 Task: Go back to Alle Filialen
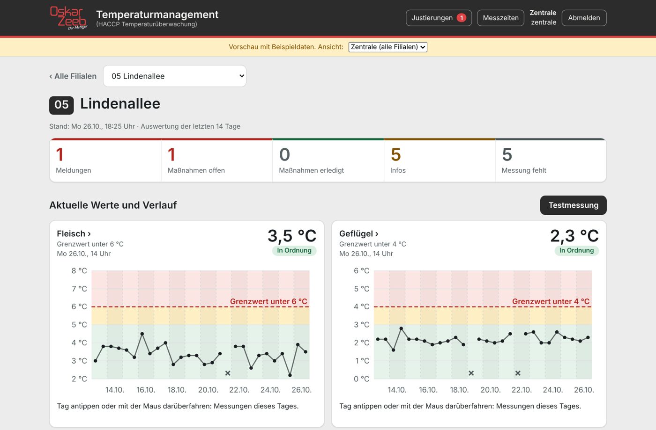pyautogui.click(x=73, y=76)
